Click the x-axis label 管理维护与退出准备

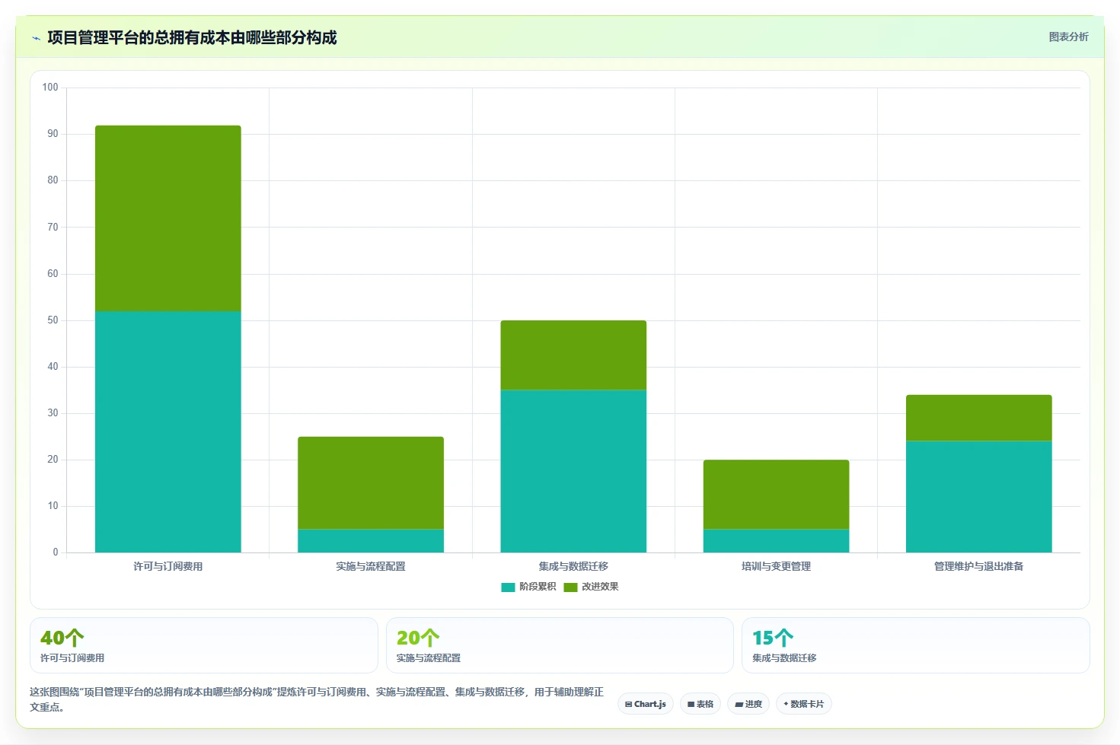tap(978, 566)
